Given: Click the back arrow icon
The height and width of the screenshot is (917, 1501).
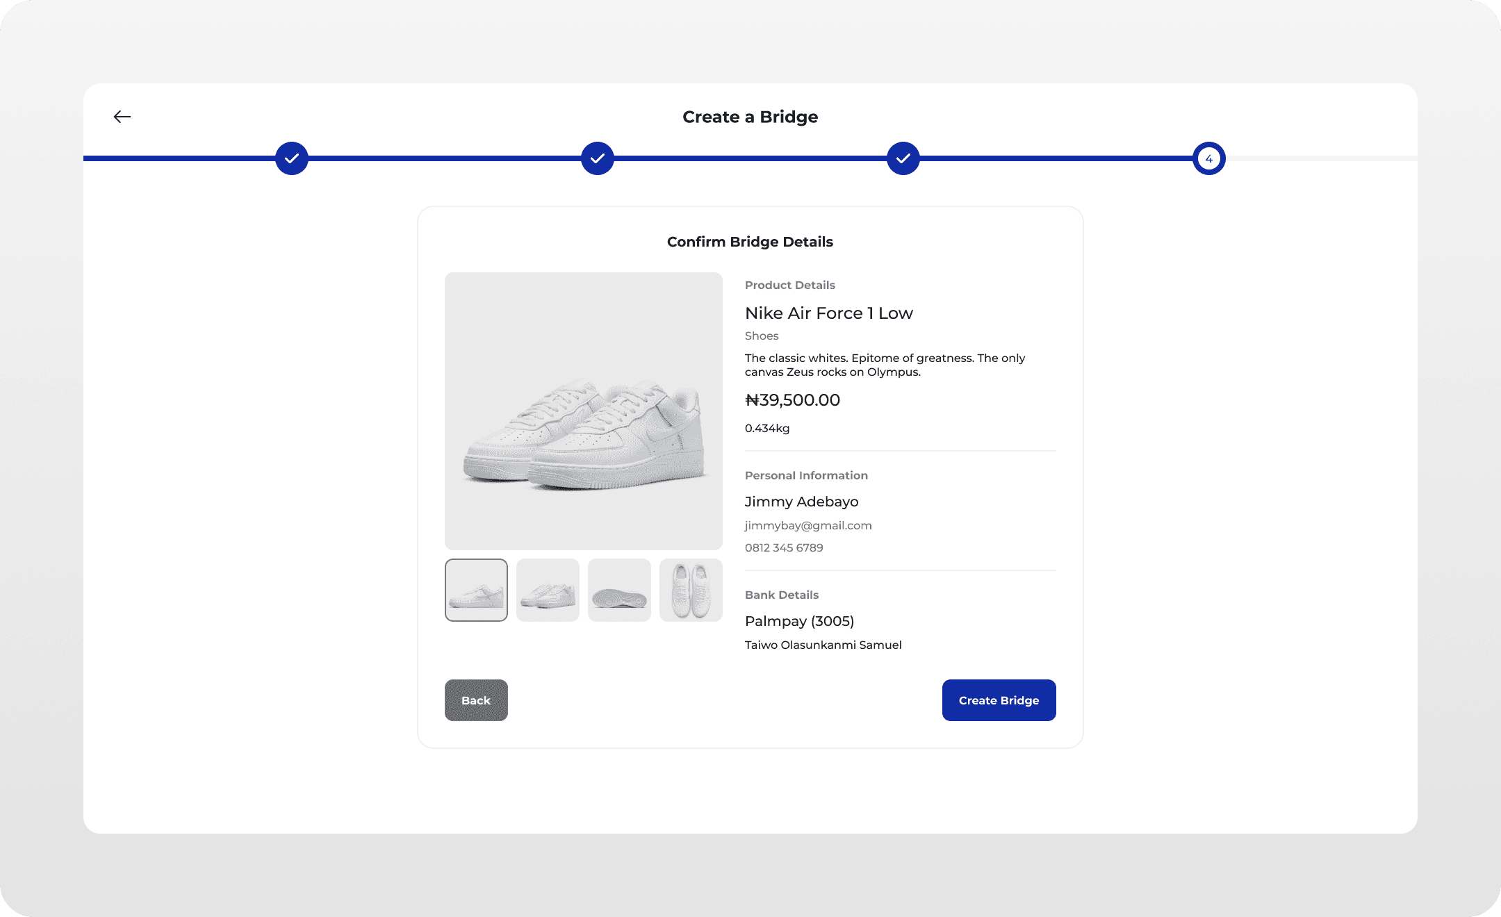Looking at the screenshot, I should pyautogui.click(x=122, y=117).
